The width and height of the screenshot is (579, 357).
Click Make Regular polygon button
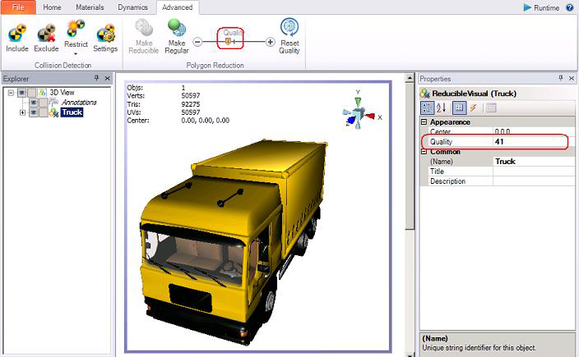click(176, 38)
